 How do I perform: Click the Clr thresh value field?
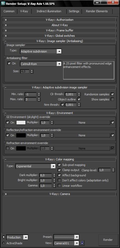tap(71, 94)
